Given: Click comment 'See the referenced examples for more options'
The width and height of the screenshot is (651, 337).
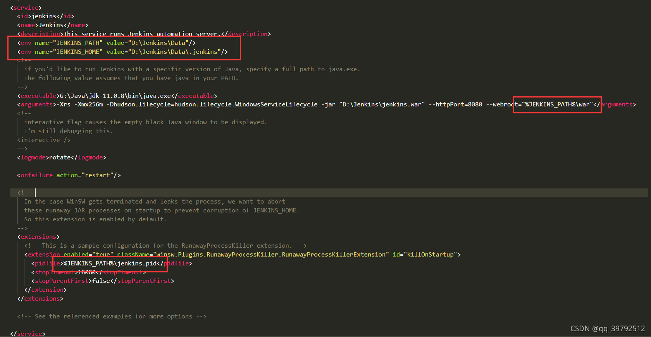Looking at the screenshot, I should pyautogui.click(x=112, y=316).
